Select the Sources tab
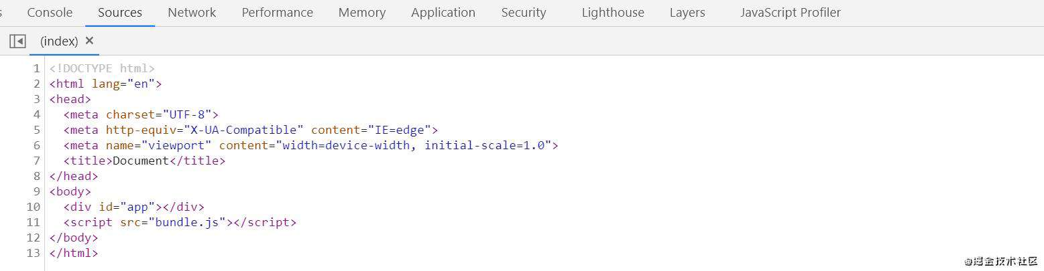 pyautogui.click(x=120, y=13)
